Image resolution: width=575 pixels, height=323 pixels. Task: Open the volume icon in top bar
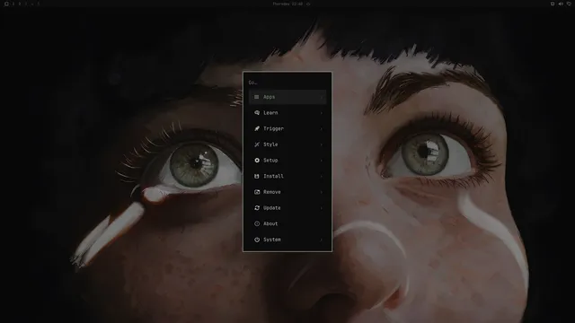point(561,4)
